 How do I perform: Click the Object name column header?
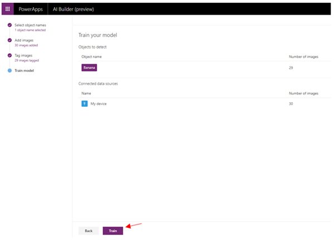click(x=92, y=57)
